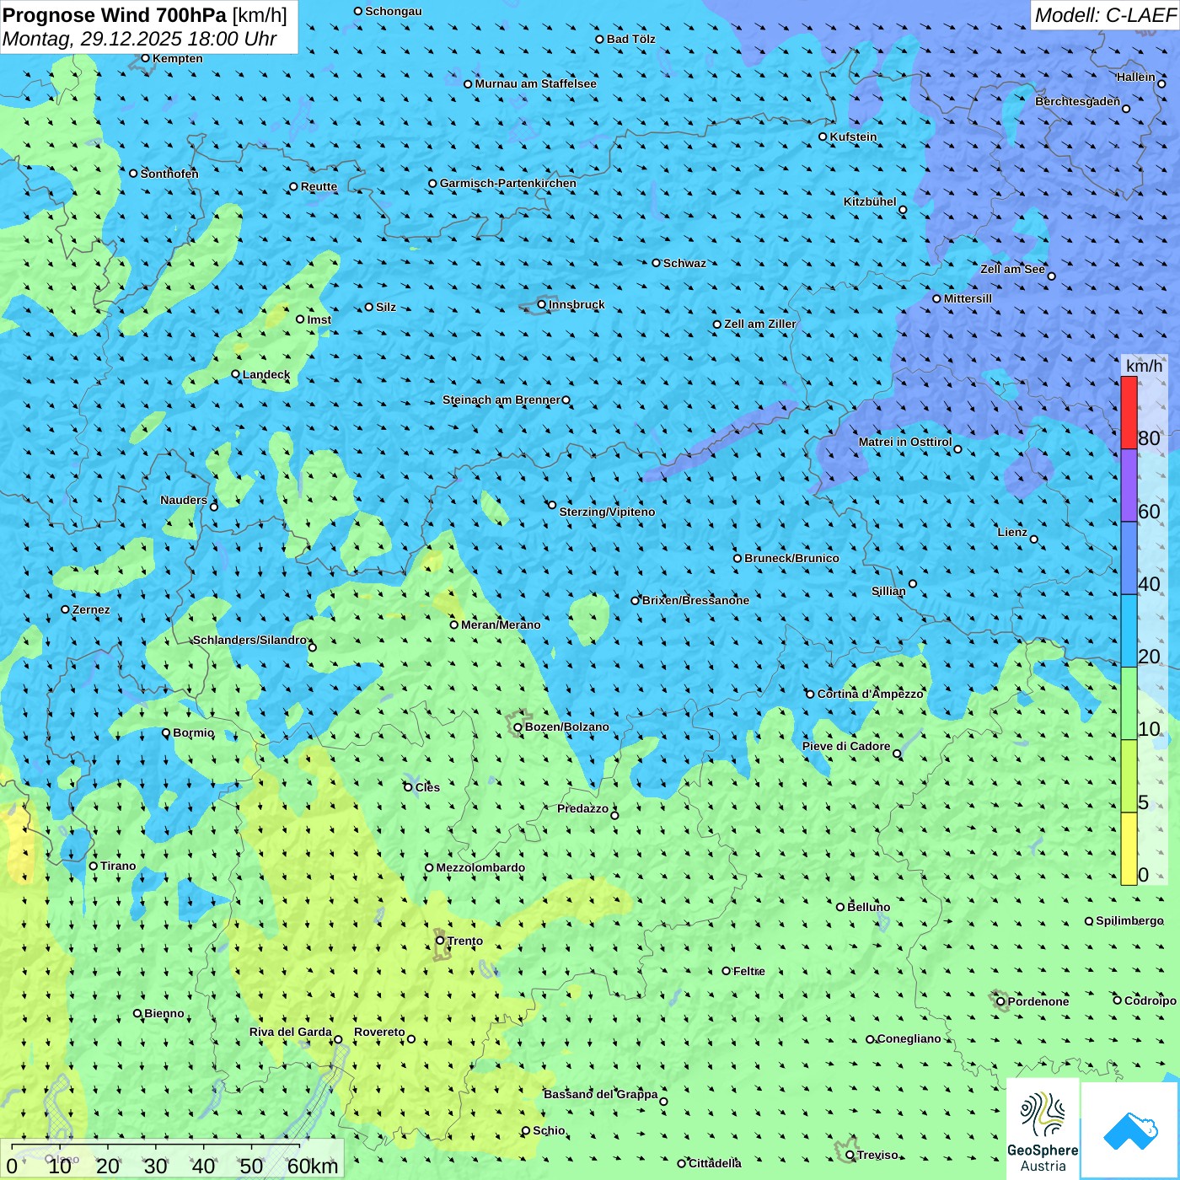Click the Bormio city marker
The image size is (1180, 1180).
166,732
